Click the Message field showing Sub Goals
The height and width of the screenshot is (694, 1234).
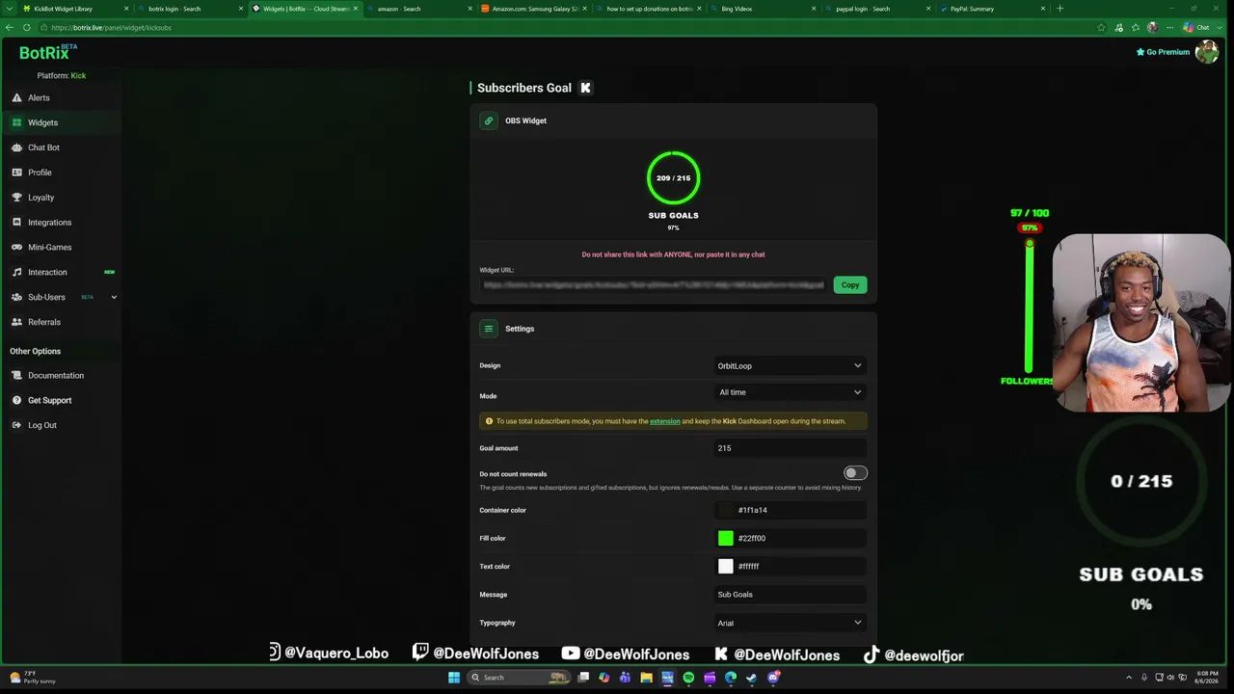[x=790, y=595]
